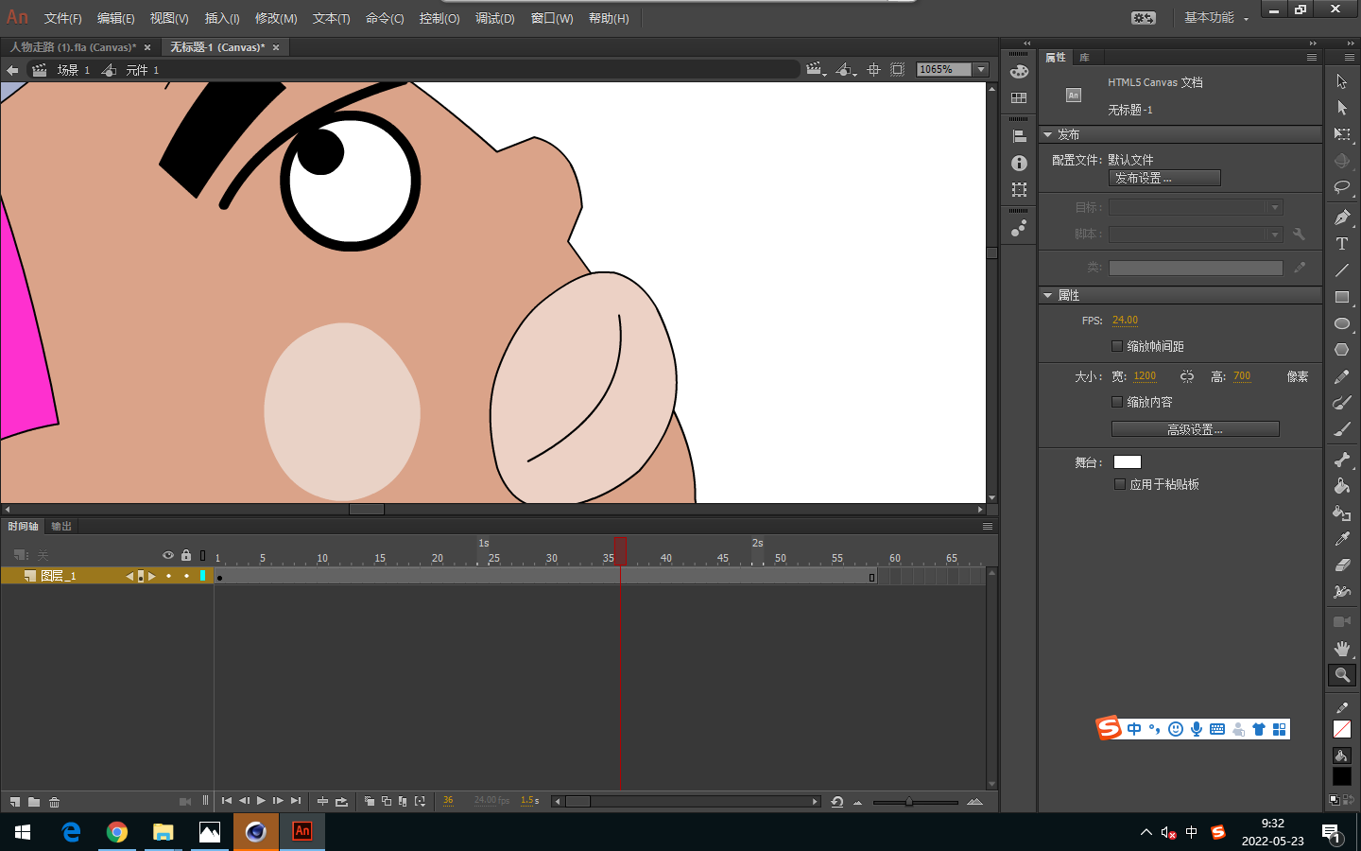The height and width of the screenshot is (851, 1361).
Task: Open the stage zoom percentage dropdown
Action: (x=981, y=70)
